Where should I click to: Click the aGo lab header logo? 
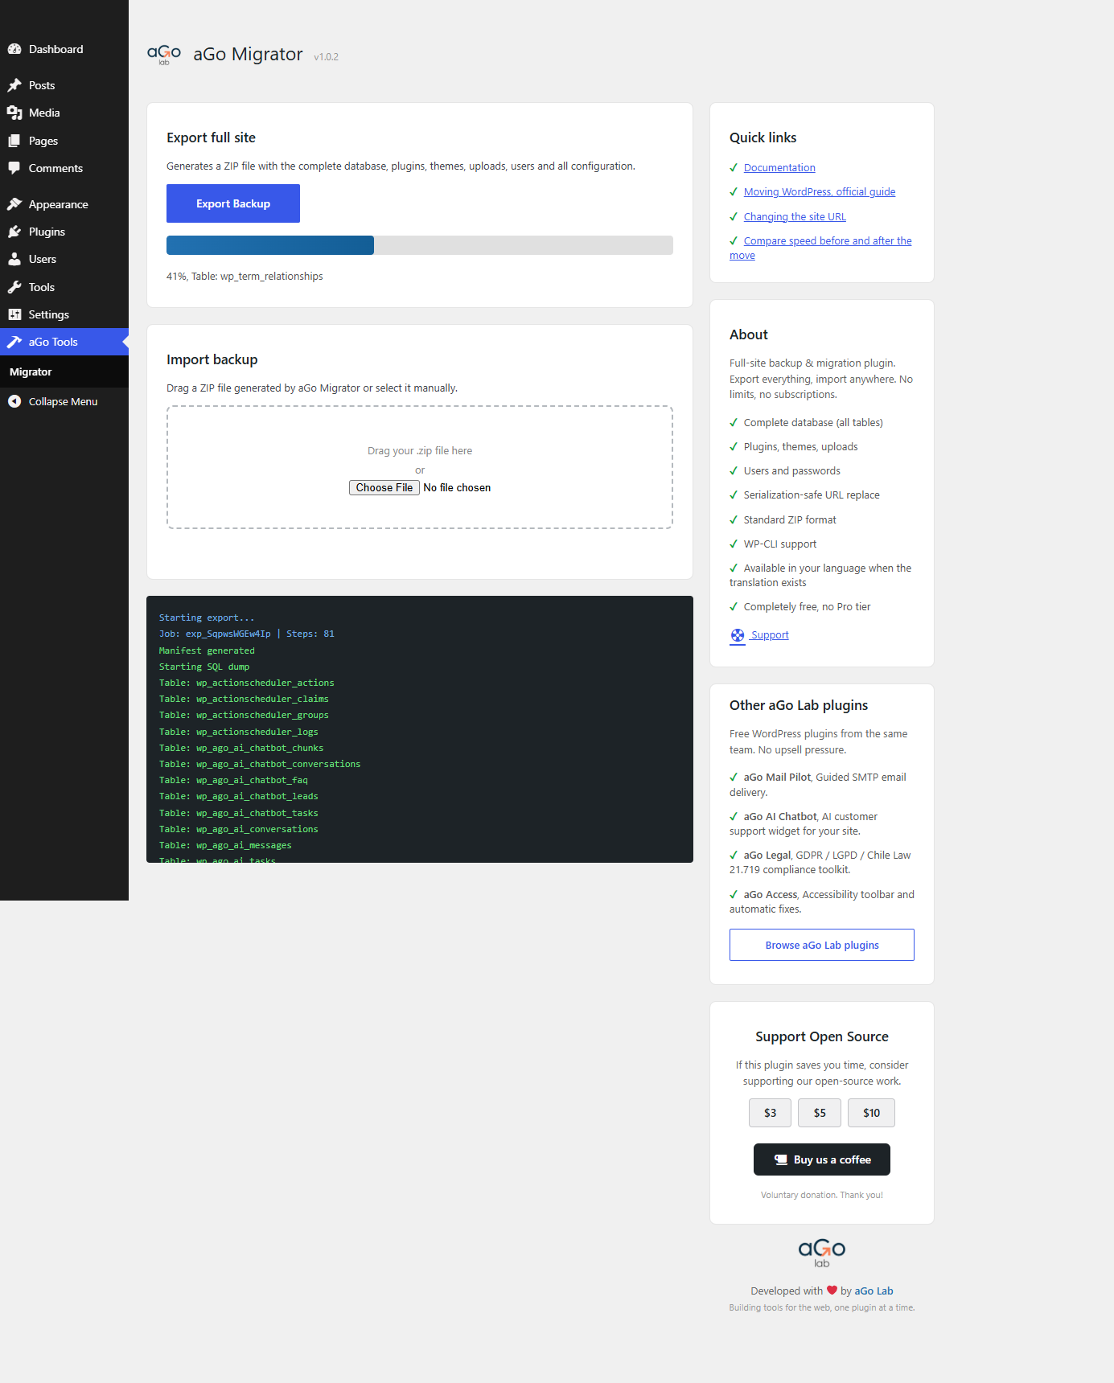click(x=164, y=55)
